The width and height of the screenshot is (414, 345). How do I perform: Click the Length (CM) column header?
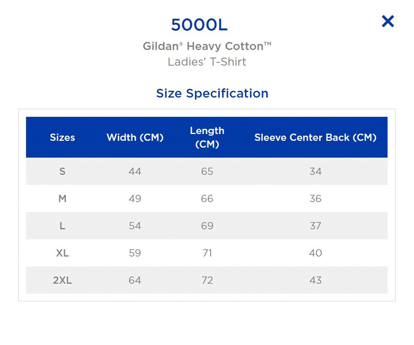tap(207, 137)
